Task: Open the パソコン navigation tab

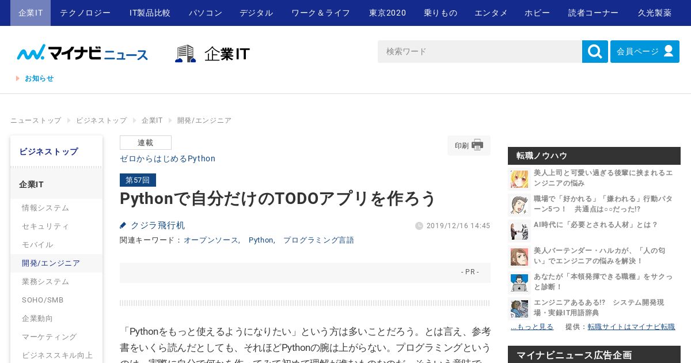Action: pos(206,13)
